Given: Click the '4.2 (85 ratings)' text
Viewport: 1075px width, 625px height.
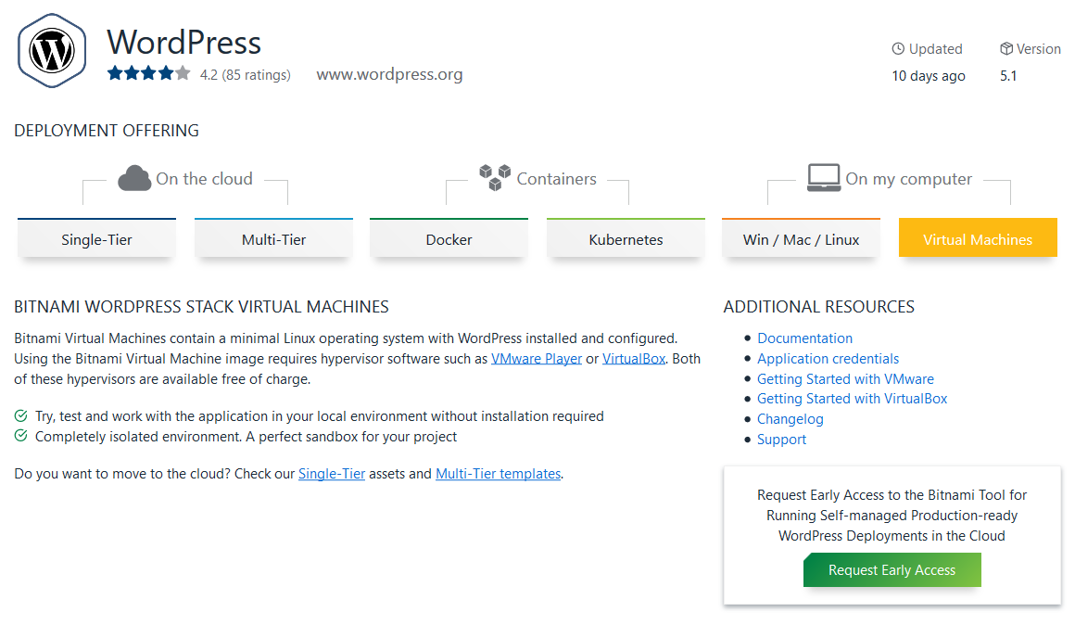Looking at the screenshot, I should [x=246, y=75].
